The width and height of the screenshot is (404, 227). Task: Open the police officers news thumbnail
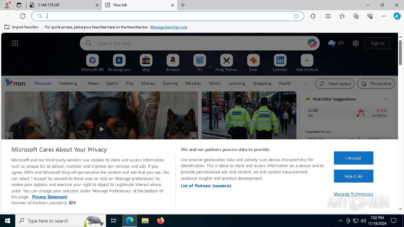tap(249, 115)
